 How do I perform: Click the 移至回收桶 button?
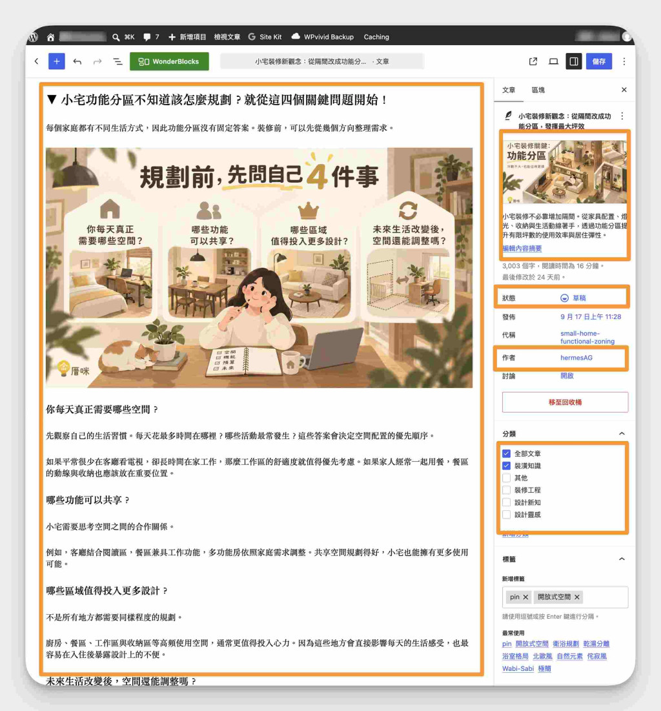(565, 402)
